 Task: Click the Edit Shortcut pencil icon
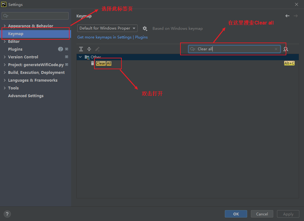(x=97, y=49)
